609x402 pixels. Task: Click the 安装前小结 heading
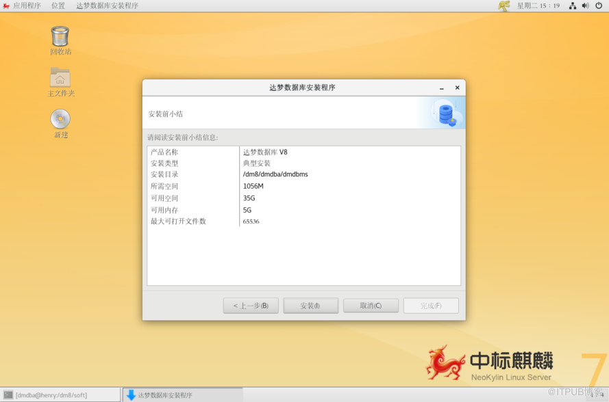pyautogui.click(x=166, y=114)
